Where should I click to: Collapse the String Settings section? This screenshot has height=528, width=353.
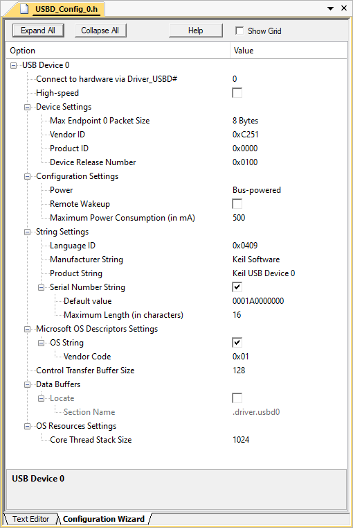pos(27,232)
